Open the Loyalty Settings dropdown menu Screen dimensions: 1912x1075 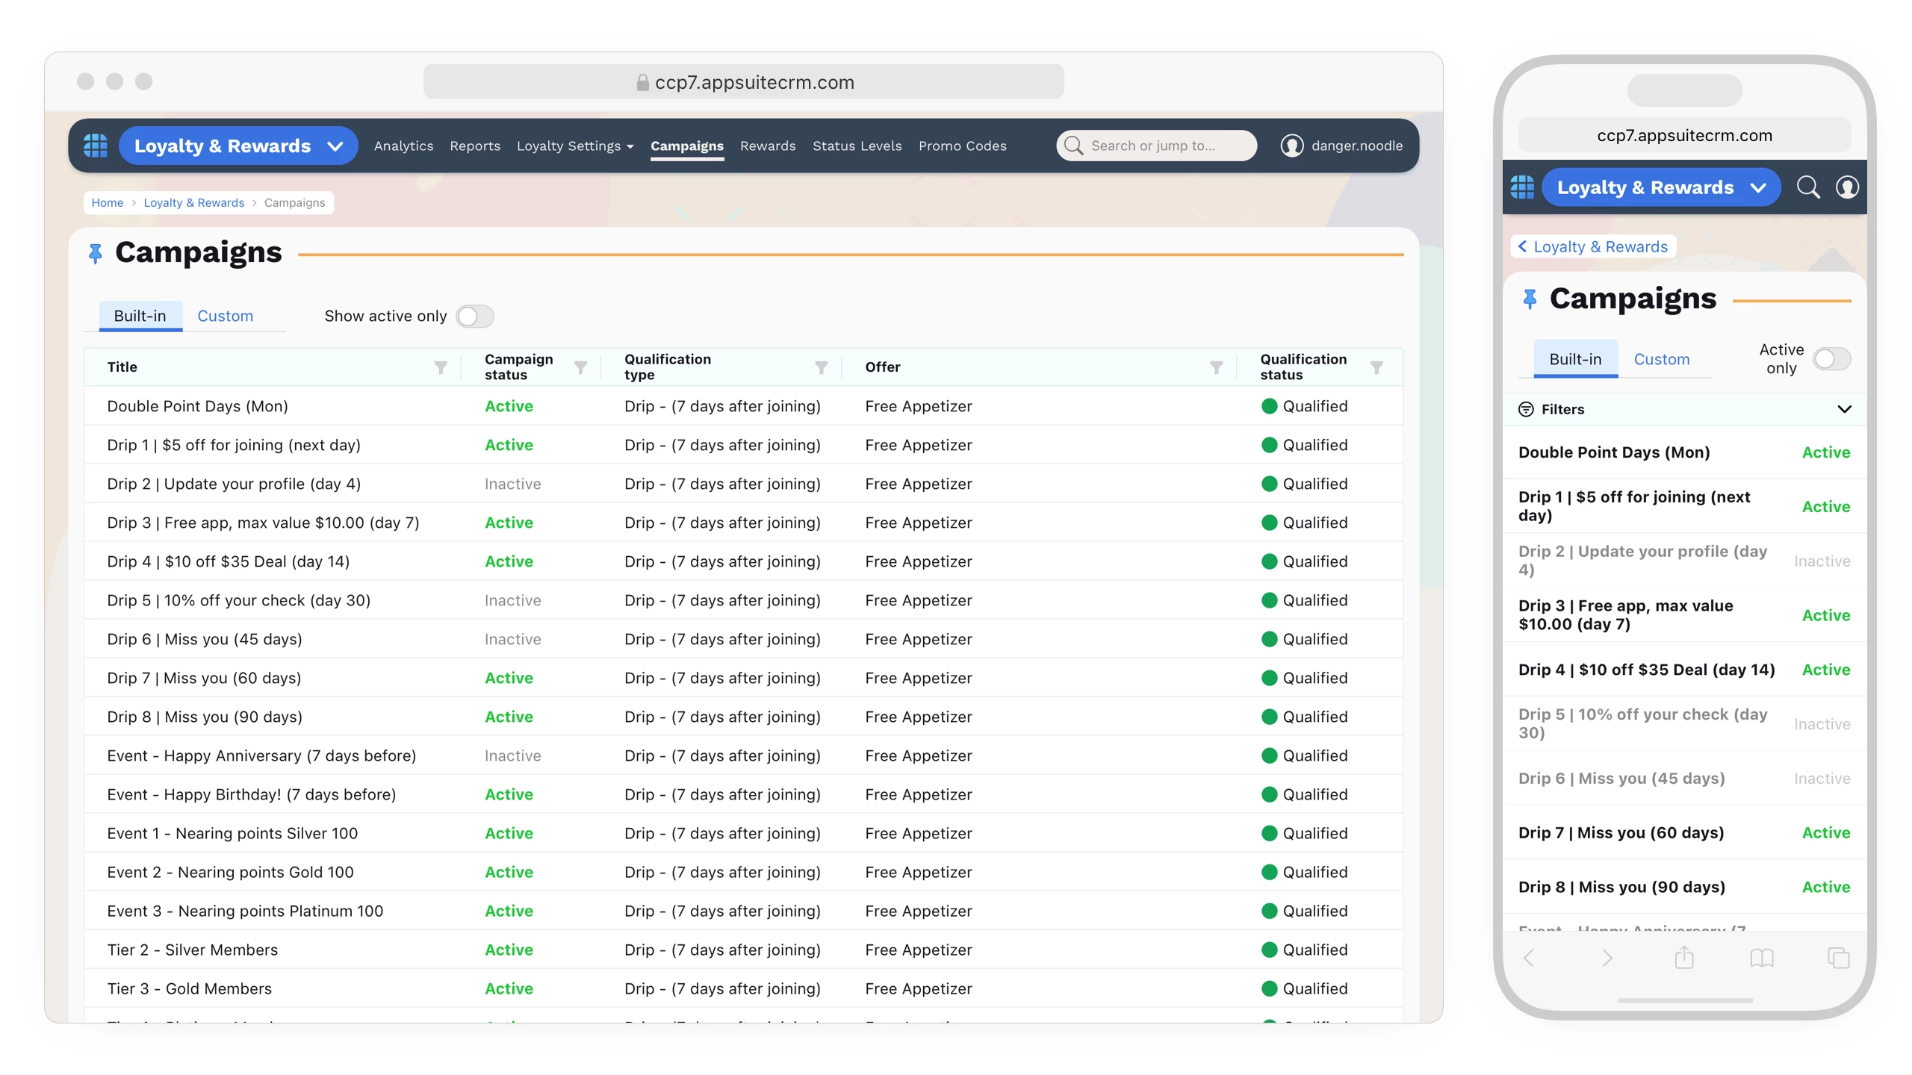[574, 146]
